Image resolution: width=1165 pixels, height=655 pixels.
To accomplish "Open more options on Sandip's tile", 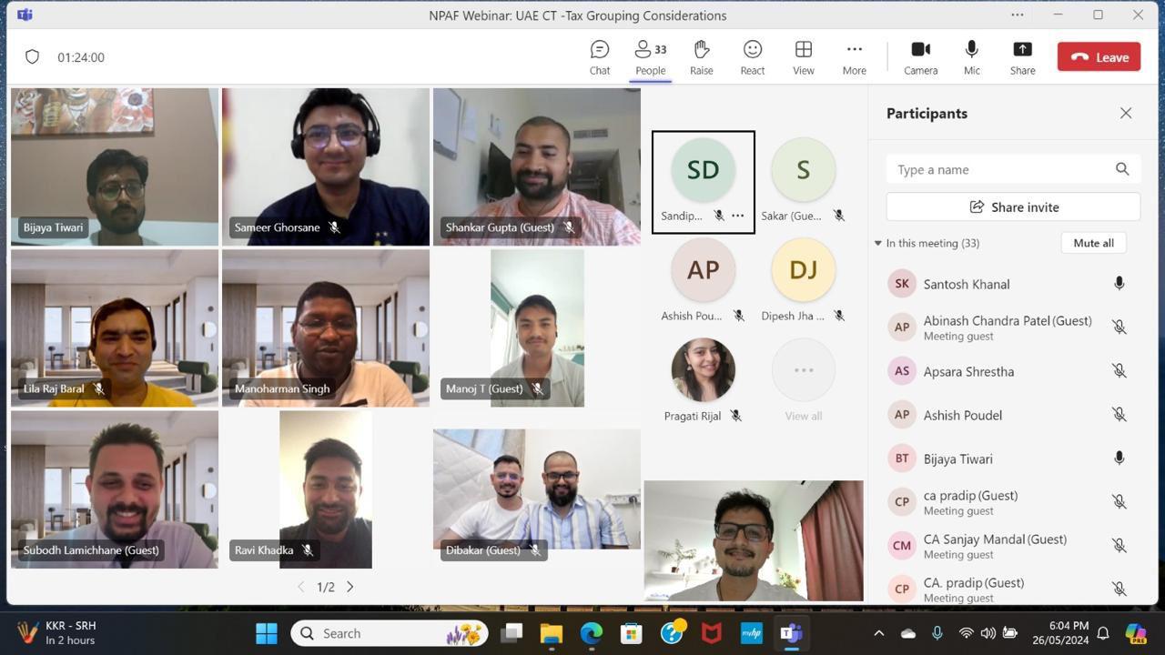I will 738,216.
